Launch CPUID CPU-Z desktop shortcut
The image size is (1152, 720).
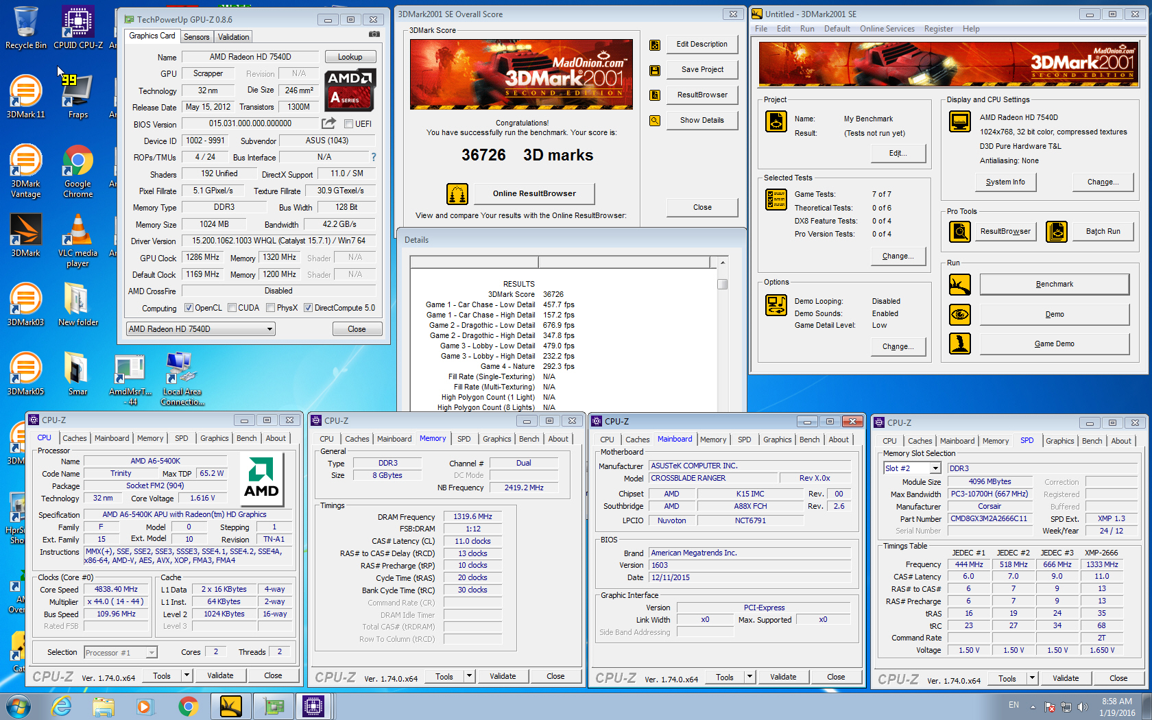pos(78,27)
